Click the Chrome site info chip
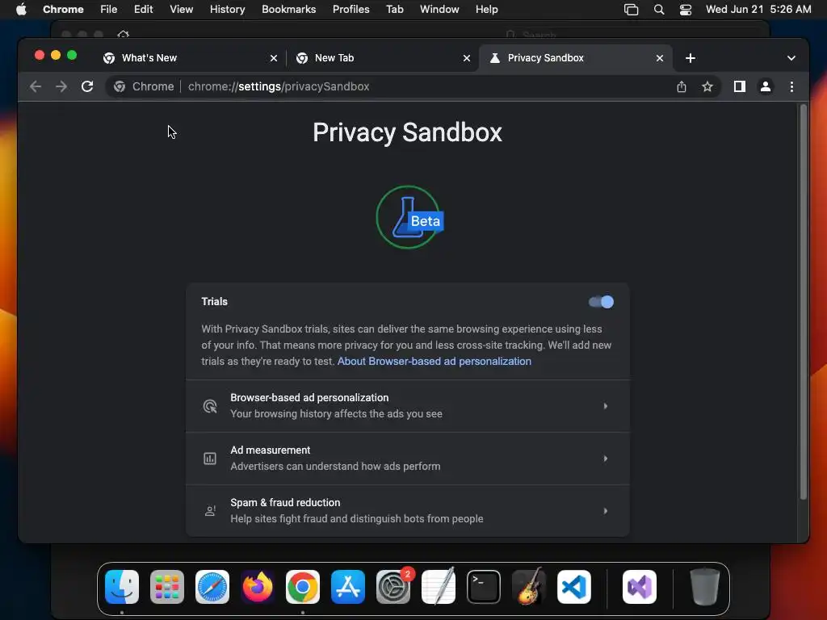Screen dimensions: 827x620 (144, 86)
